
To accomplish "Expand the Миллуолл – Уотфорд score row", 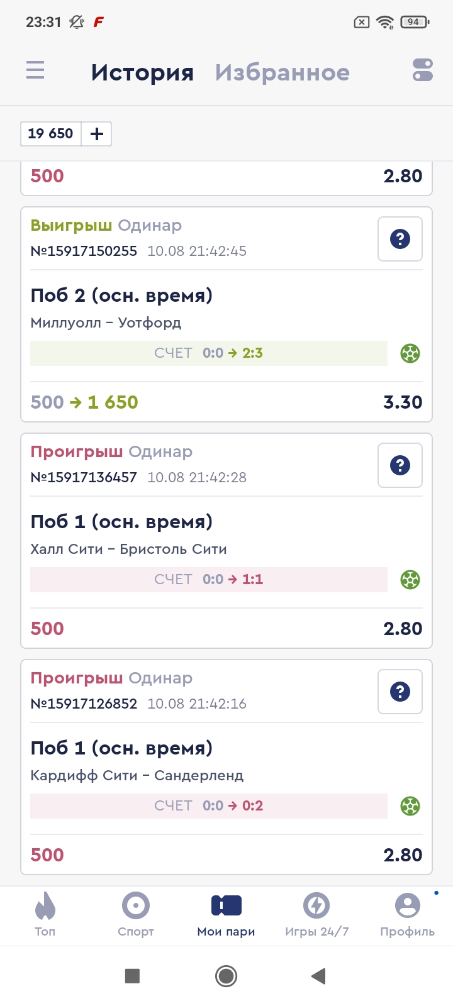I will (209, 353).
